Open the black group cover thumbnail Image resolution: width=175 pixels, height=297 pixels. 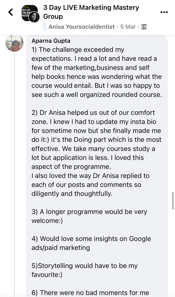pyautogui.click(x=28, y=12)
